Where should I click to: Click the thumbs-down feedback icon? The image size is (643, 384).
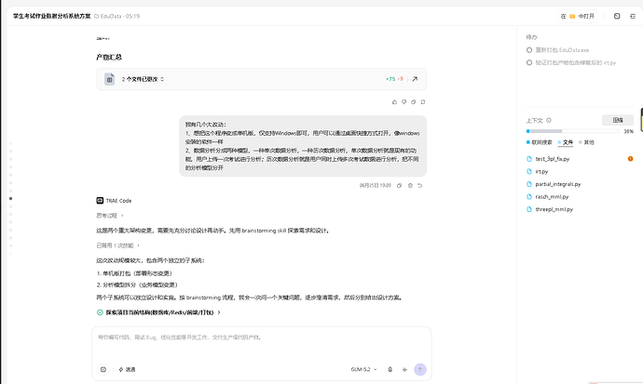tap(404, 102)
